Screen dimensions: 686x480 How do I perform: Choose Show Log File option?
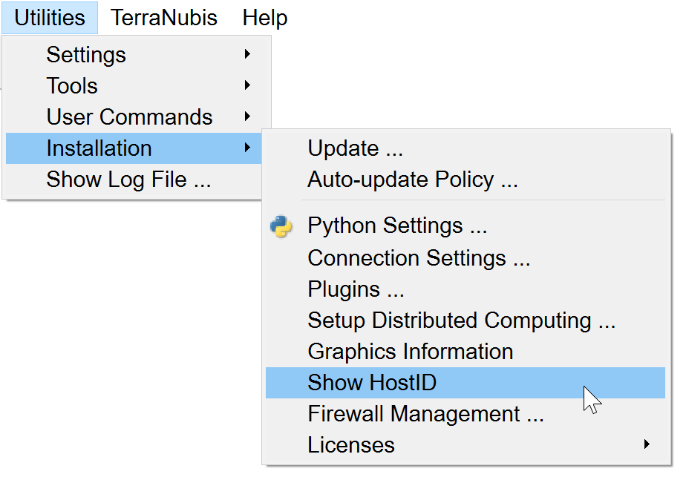coord(128,180)
